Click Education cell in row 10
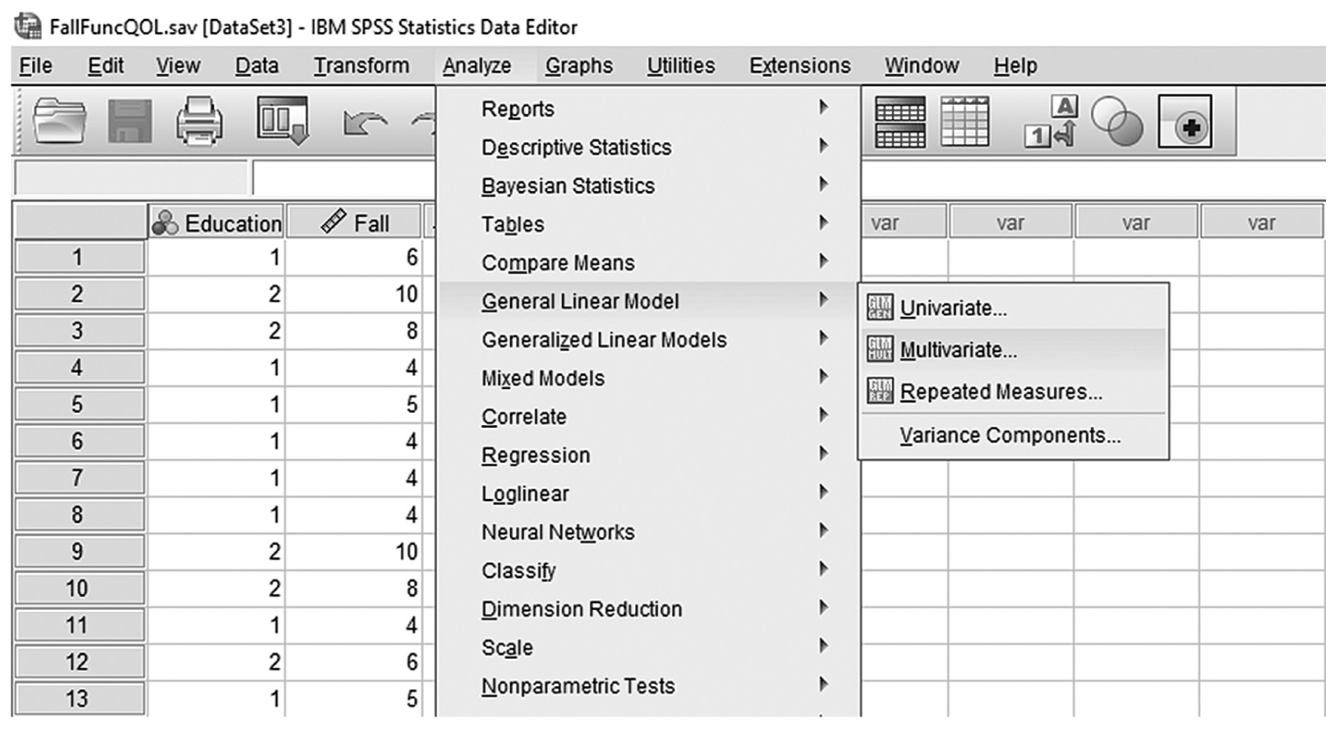The width and height of the screenshot is (1344, 732). click(x=216, y=588)
